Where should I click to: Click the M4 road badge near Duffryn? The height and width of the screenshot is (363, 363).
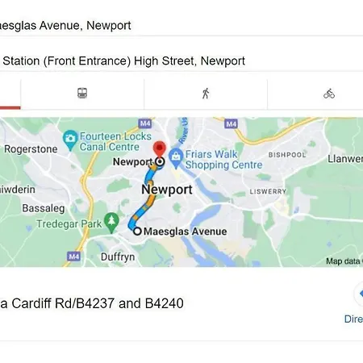(x=73, y=256)
